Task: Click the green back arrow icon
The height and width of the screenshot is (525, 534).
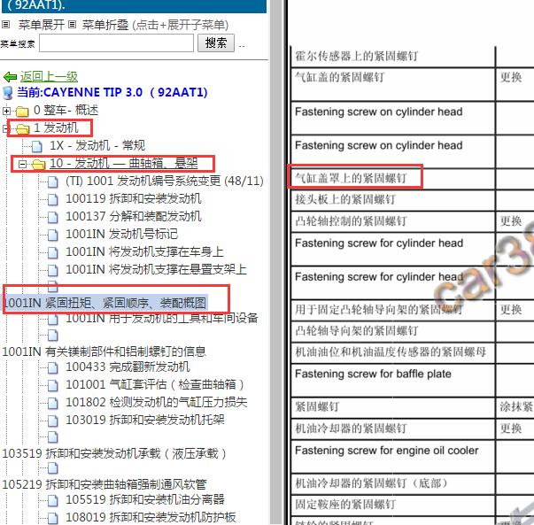Action: click(11, 77)
